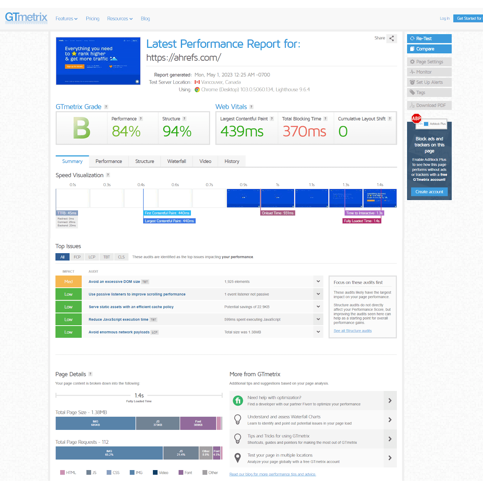
Task: Open GTmetrix Grade help question mark
Action: click(x=106, y=107)
